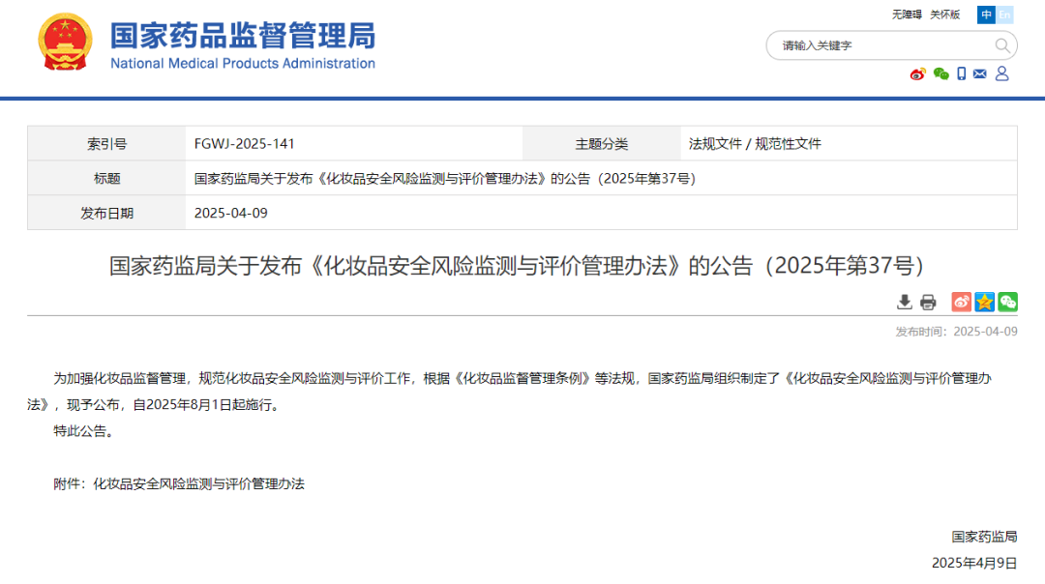Share the announcement to WeChat
The height and width of the screenshot is (584, 1045).
tap(1007, 302)
